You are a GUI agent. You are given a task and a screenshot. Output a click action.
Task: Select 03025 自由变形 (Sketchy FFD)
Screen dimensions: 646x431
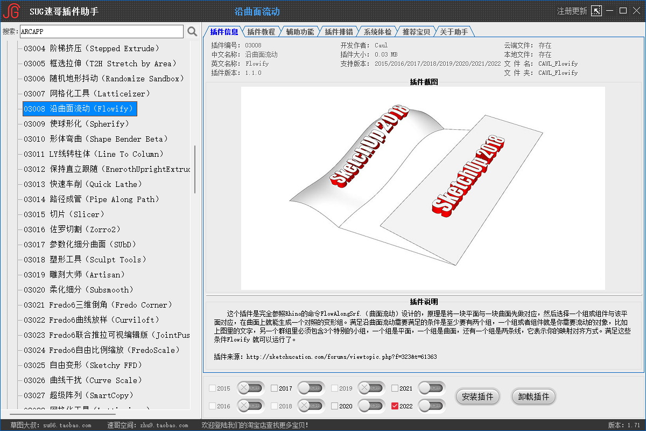[x=83, y=365]
